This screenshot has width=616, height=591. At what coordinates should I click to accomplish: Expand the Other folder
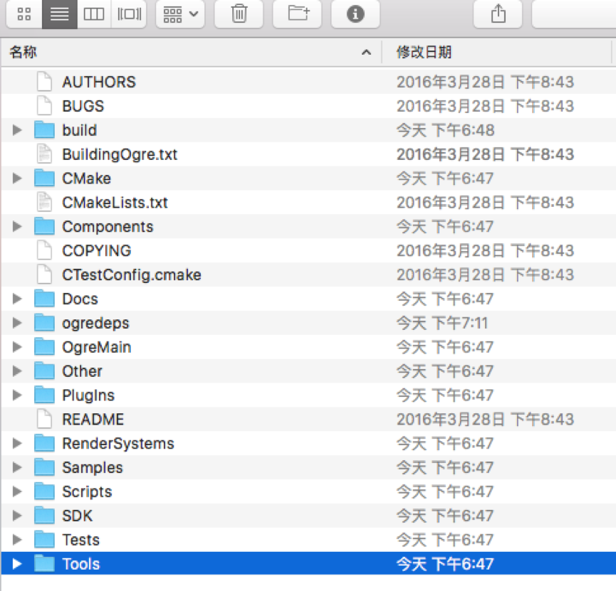17,371
